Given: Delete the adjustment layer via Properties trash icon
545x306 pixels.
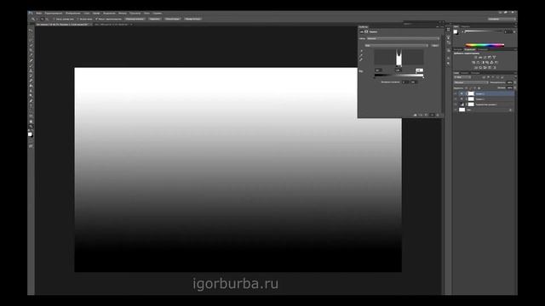Looking at the screenshot, I should pyautogui.click(x=438, y=115).
